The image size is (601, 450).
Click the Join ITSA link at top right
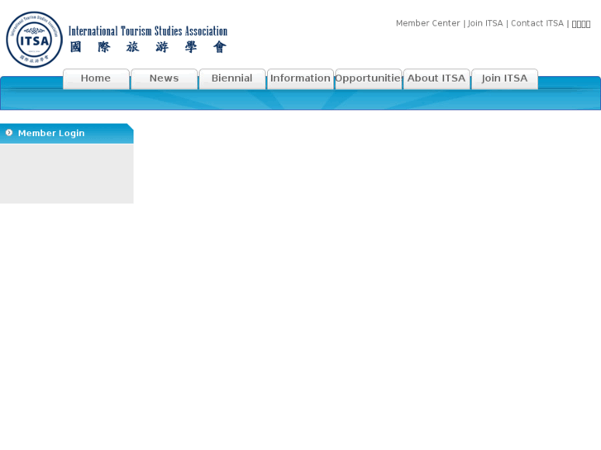pos(485,23)
